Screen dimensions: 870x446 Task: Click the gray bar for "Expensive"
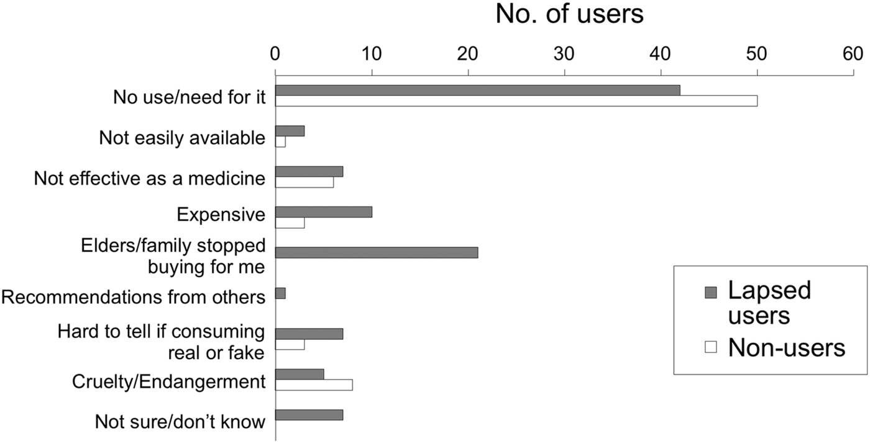pyautogui.click(x=323, y=212)
